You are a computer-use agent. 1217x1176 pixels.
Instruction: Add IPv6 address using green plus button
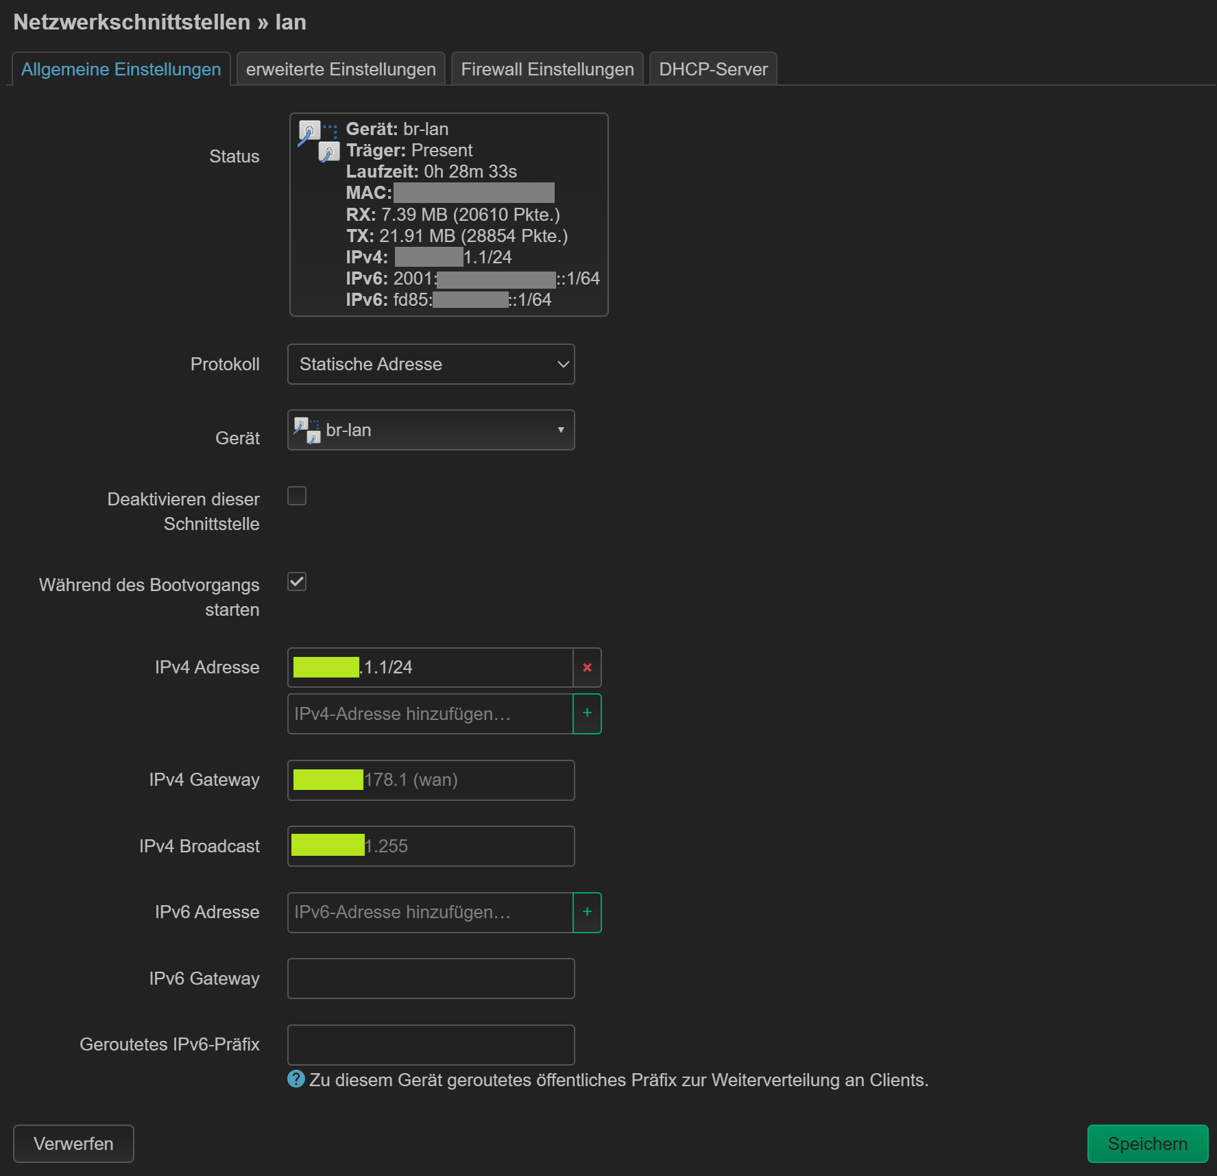(587, 912)
